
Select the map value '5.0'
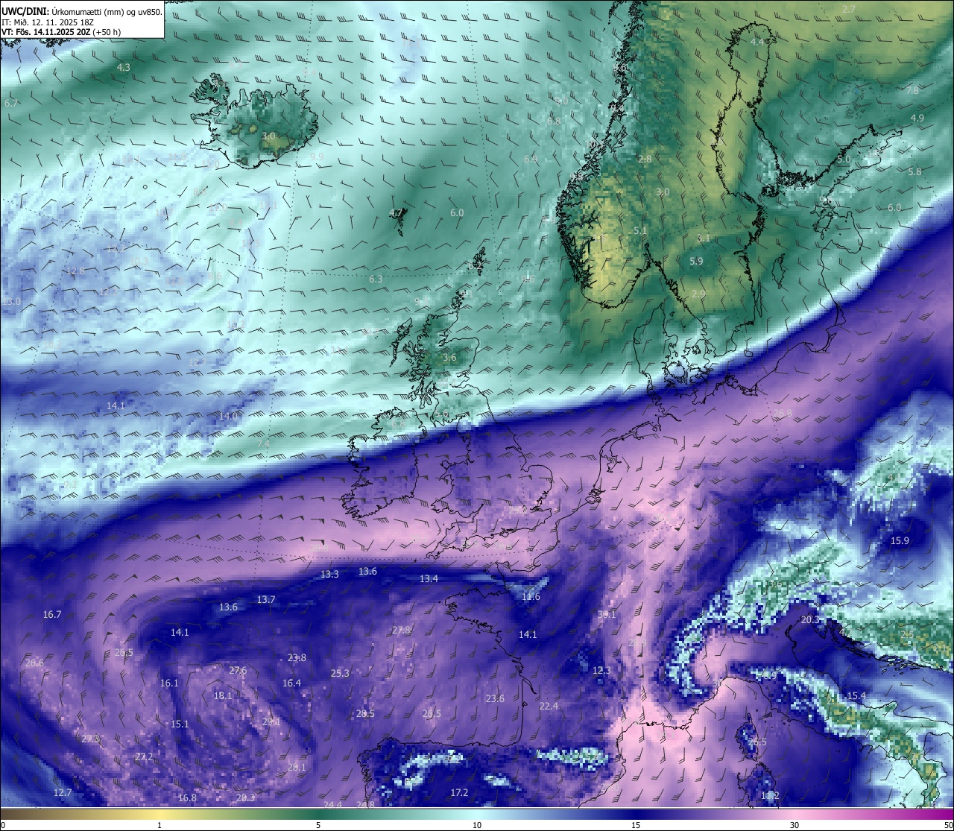click(x=844, y=159)
